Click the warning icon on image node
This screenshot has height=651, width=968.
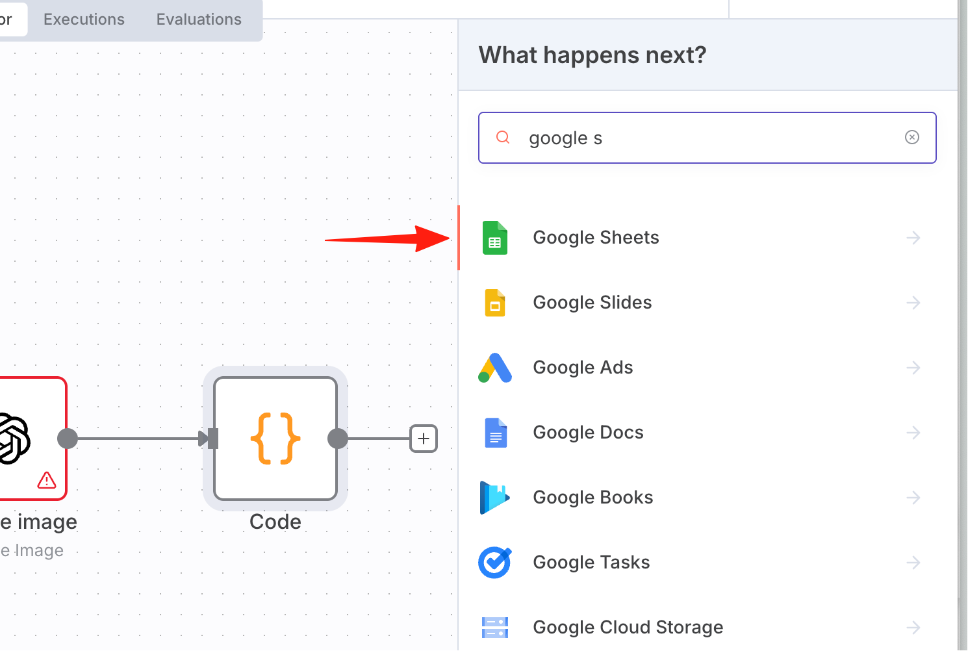[47, 480]
